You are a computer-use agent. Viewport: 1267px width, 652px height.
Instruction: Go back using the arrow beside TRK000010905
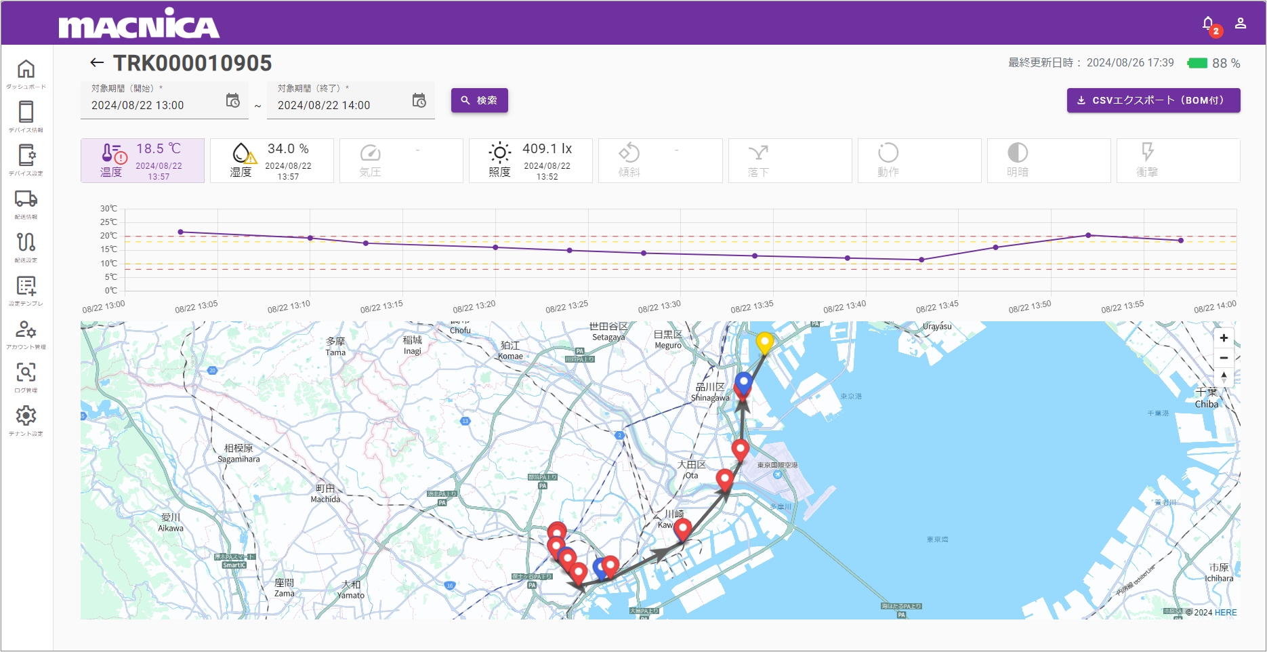(97, 63)
